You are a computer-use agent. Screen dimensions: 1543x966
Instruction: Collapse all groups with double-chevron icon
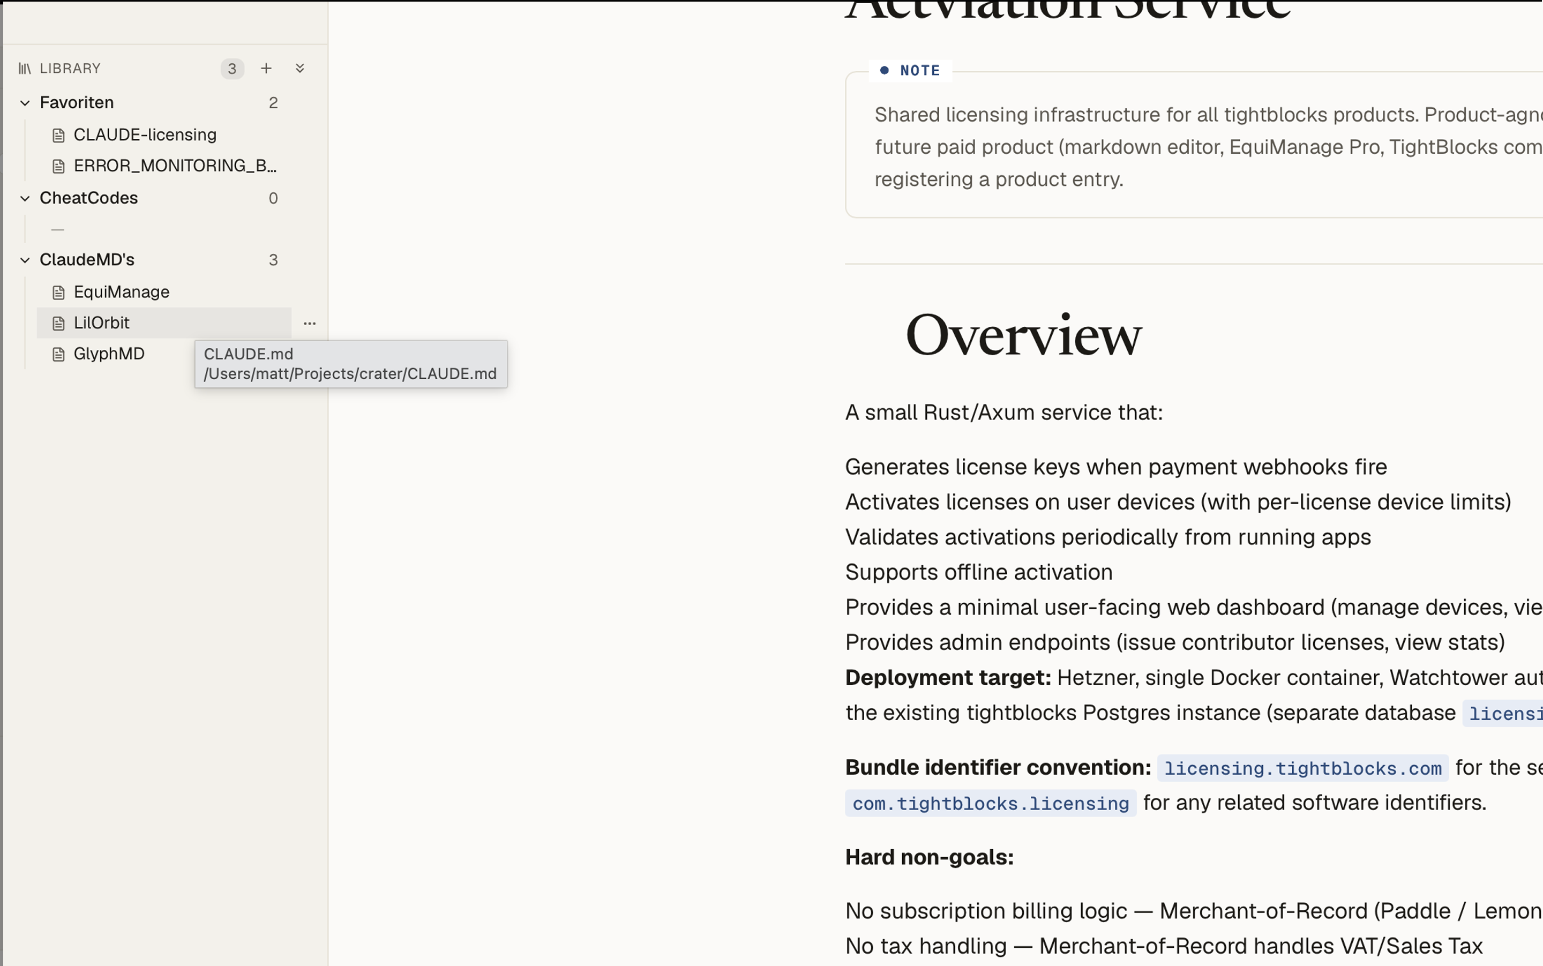[x=299, y=69]
